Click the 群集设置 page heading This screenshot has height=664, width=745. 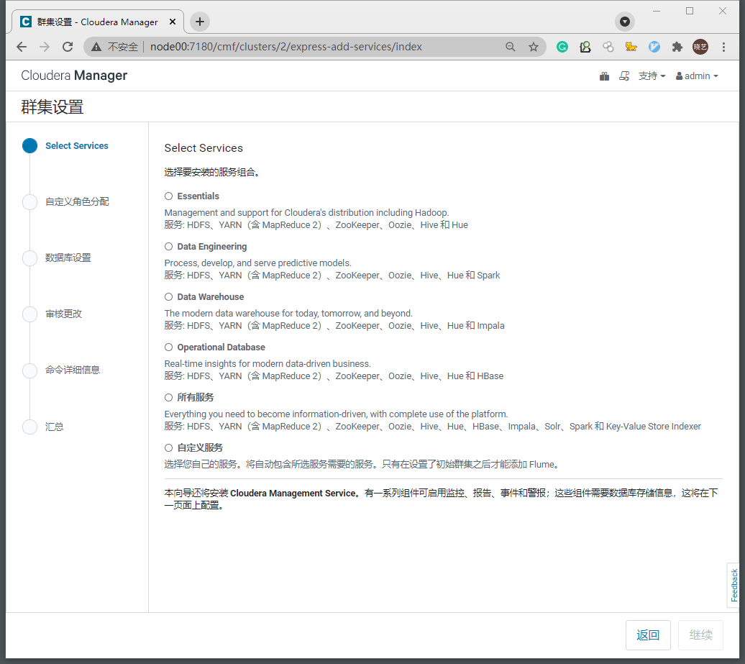point(52,107)
